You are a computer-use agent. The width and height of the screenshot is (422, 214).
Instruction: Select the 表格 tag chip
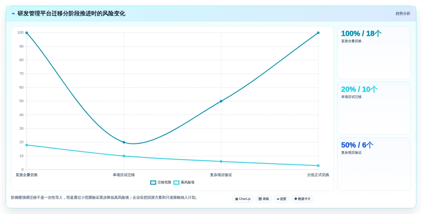coord(264,199)
